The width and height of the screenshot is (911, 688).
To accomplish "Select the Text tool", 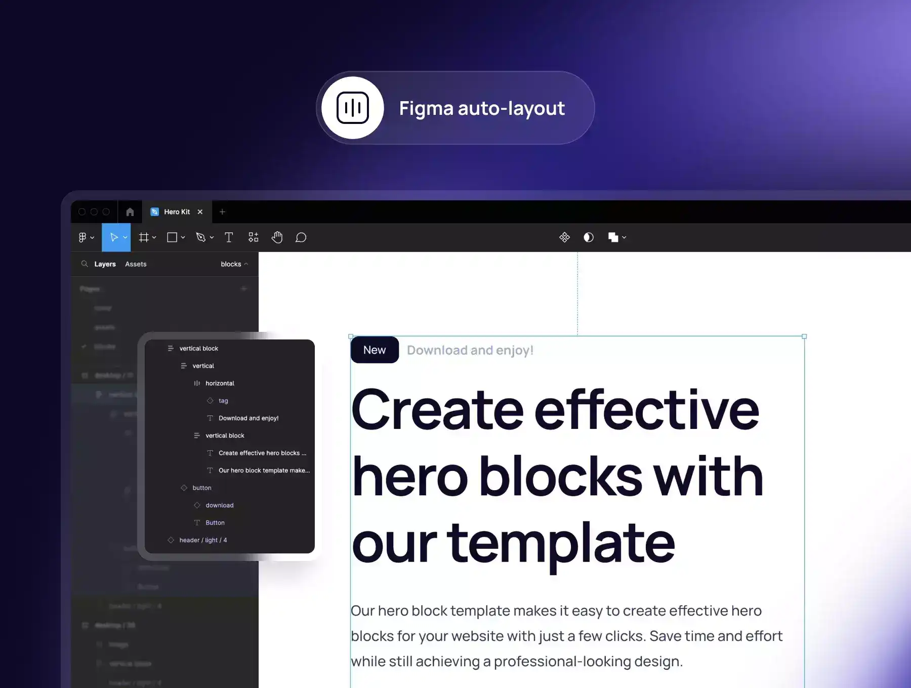I will point(229,237).
